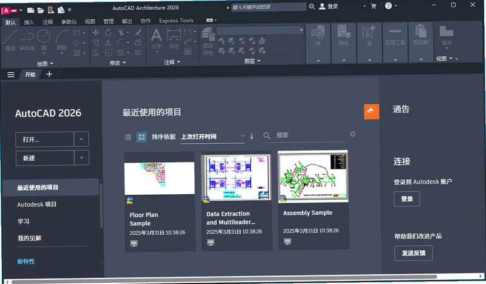Click the orange announcements megaphone icon
The width and height of the screenshot is (486, 284).
(371, 112)
